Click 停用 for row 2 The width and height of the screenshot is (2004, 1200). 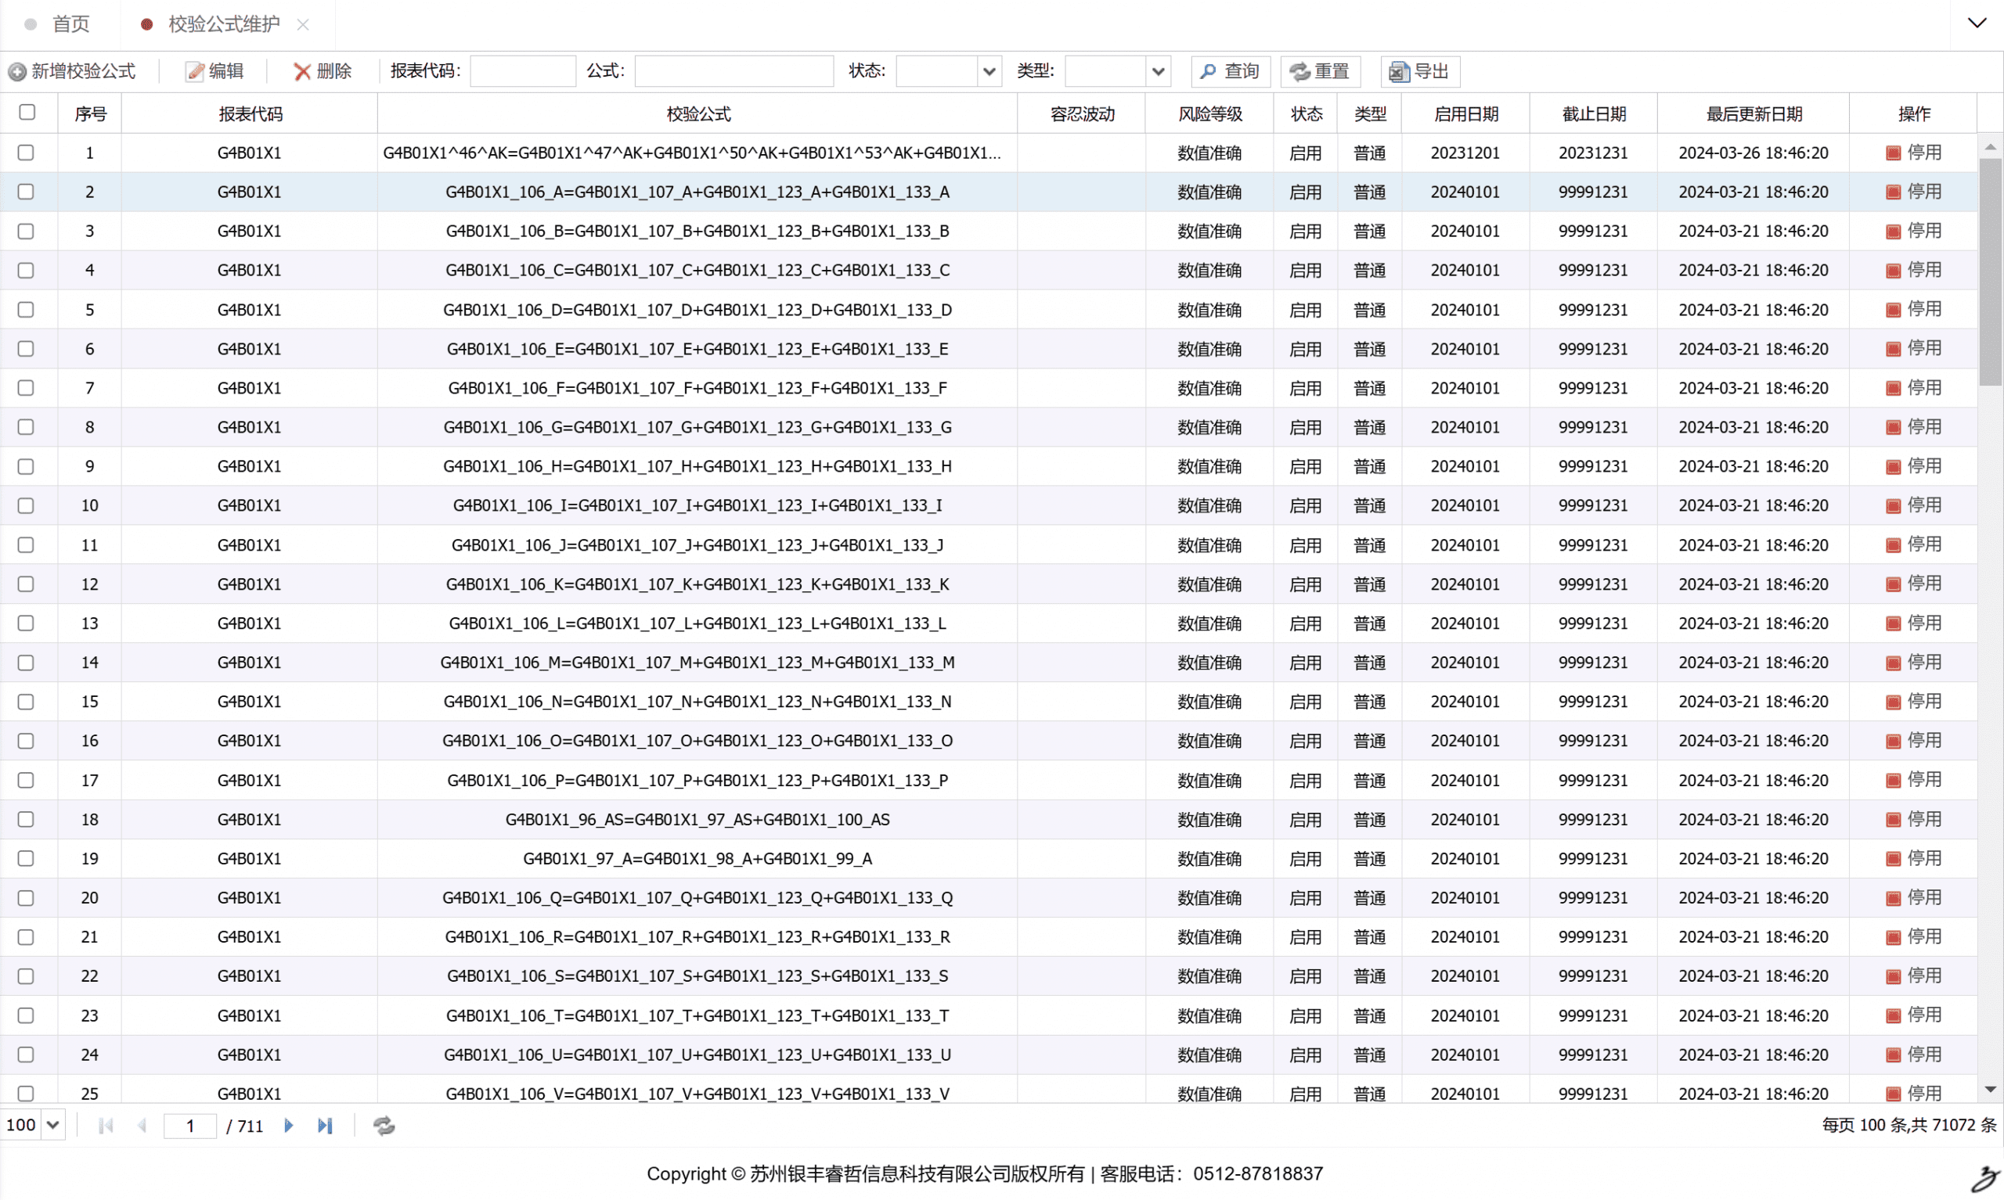point(1913,192)
